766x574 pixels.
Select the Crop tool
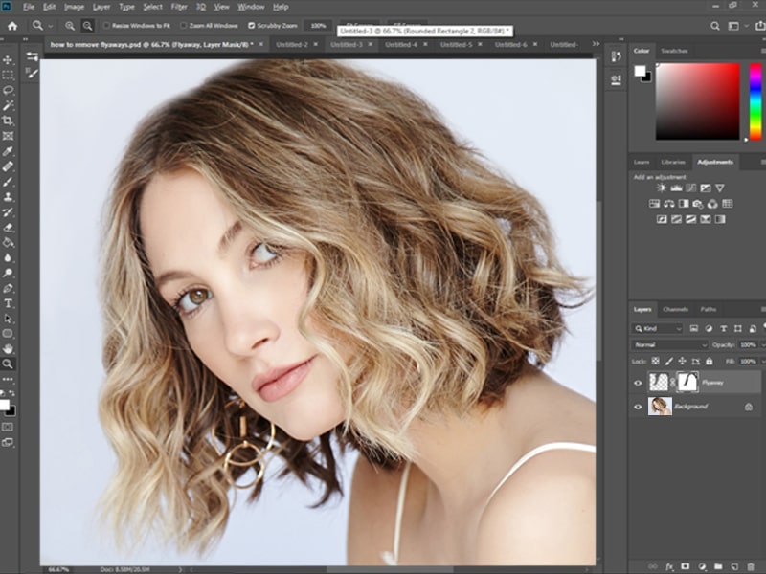(x=8, y=121)
